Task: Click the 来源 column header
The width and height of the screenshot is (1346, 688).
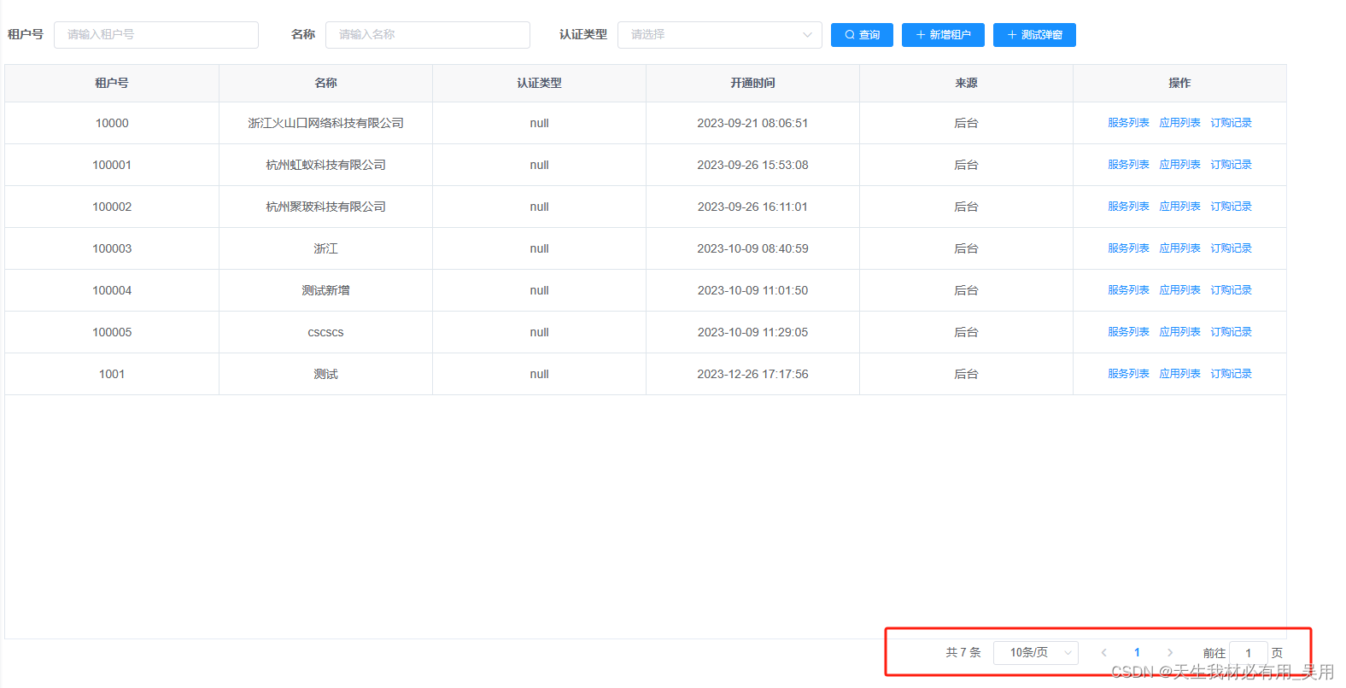Action: (x=966, y=83)
